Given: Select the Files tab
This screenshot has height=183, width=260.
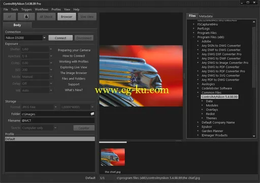Looking at the screenshot, I should click(x=192, y=16).
